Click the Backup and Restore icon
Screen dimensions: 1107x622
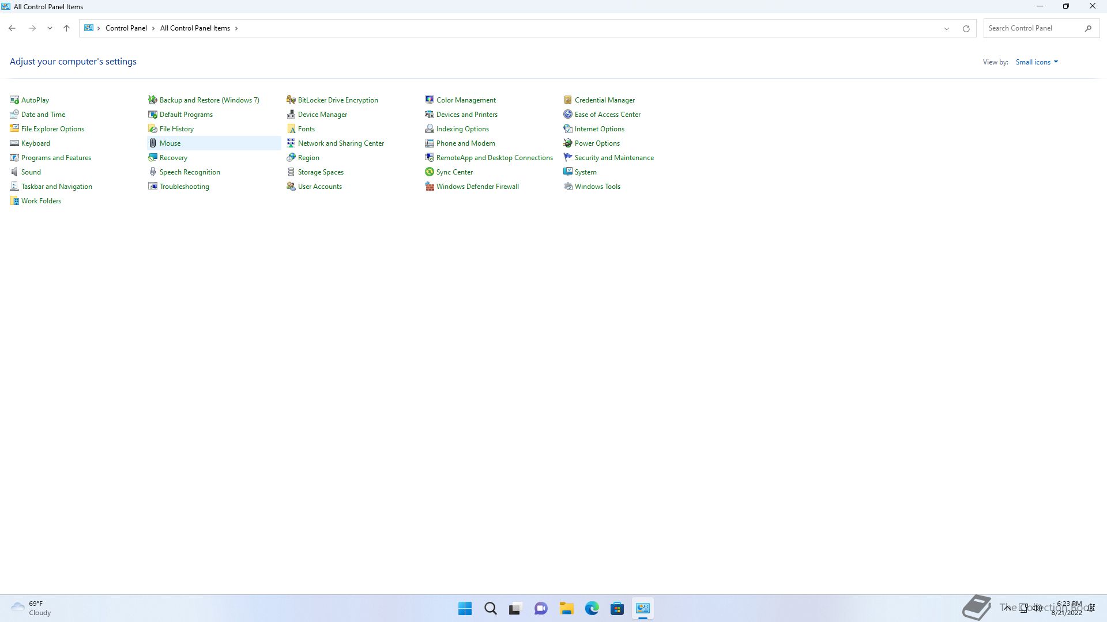pos(153,100)
